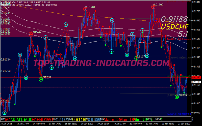Click the EMA label in bottom bar
This screenshot has height=126, width=202.
3,119
